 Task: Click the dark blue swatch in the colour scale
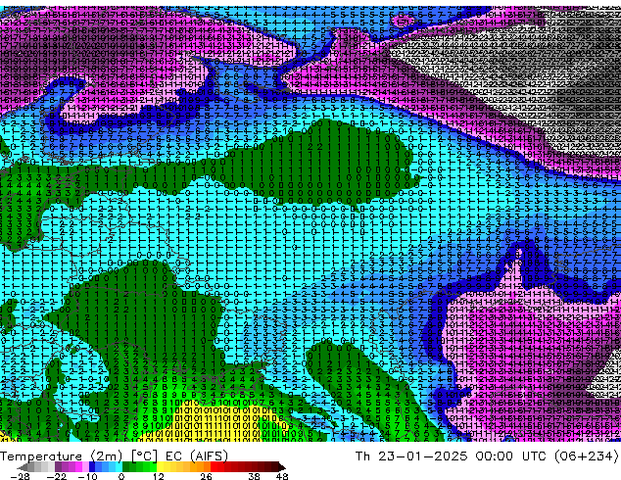click(x=92, y=467)
